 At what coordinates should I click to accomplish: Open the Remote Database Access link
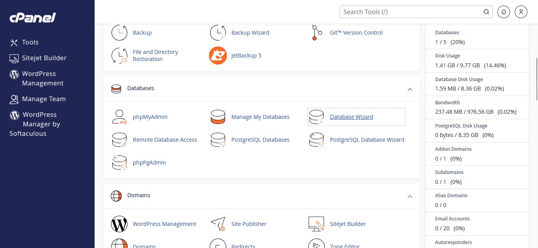pyautogui.click(x=165, y=140)
